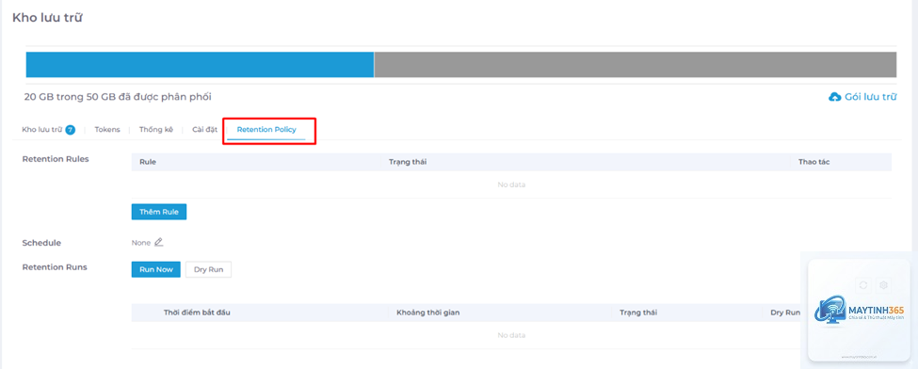
Task: Edit the Schedule with the pencil icon
Action: click(x=159, y=243)
